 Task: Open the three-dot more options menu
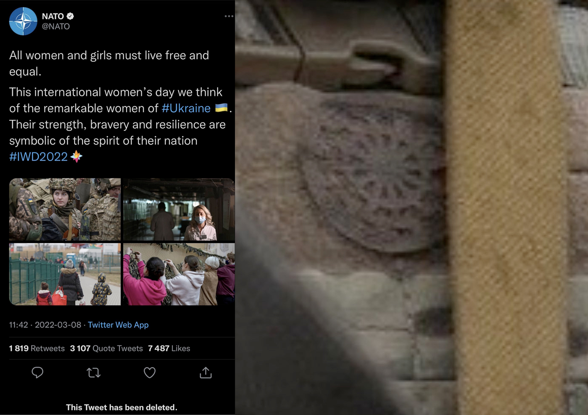pos(229,16)
